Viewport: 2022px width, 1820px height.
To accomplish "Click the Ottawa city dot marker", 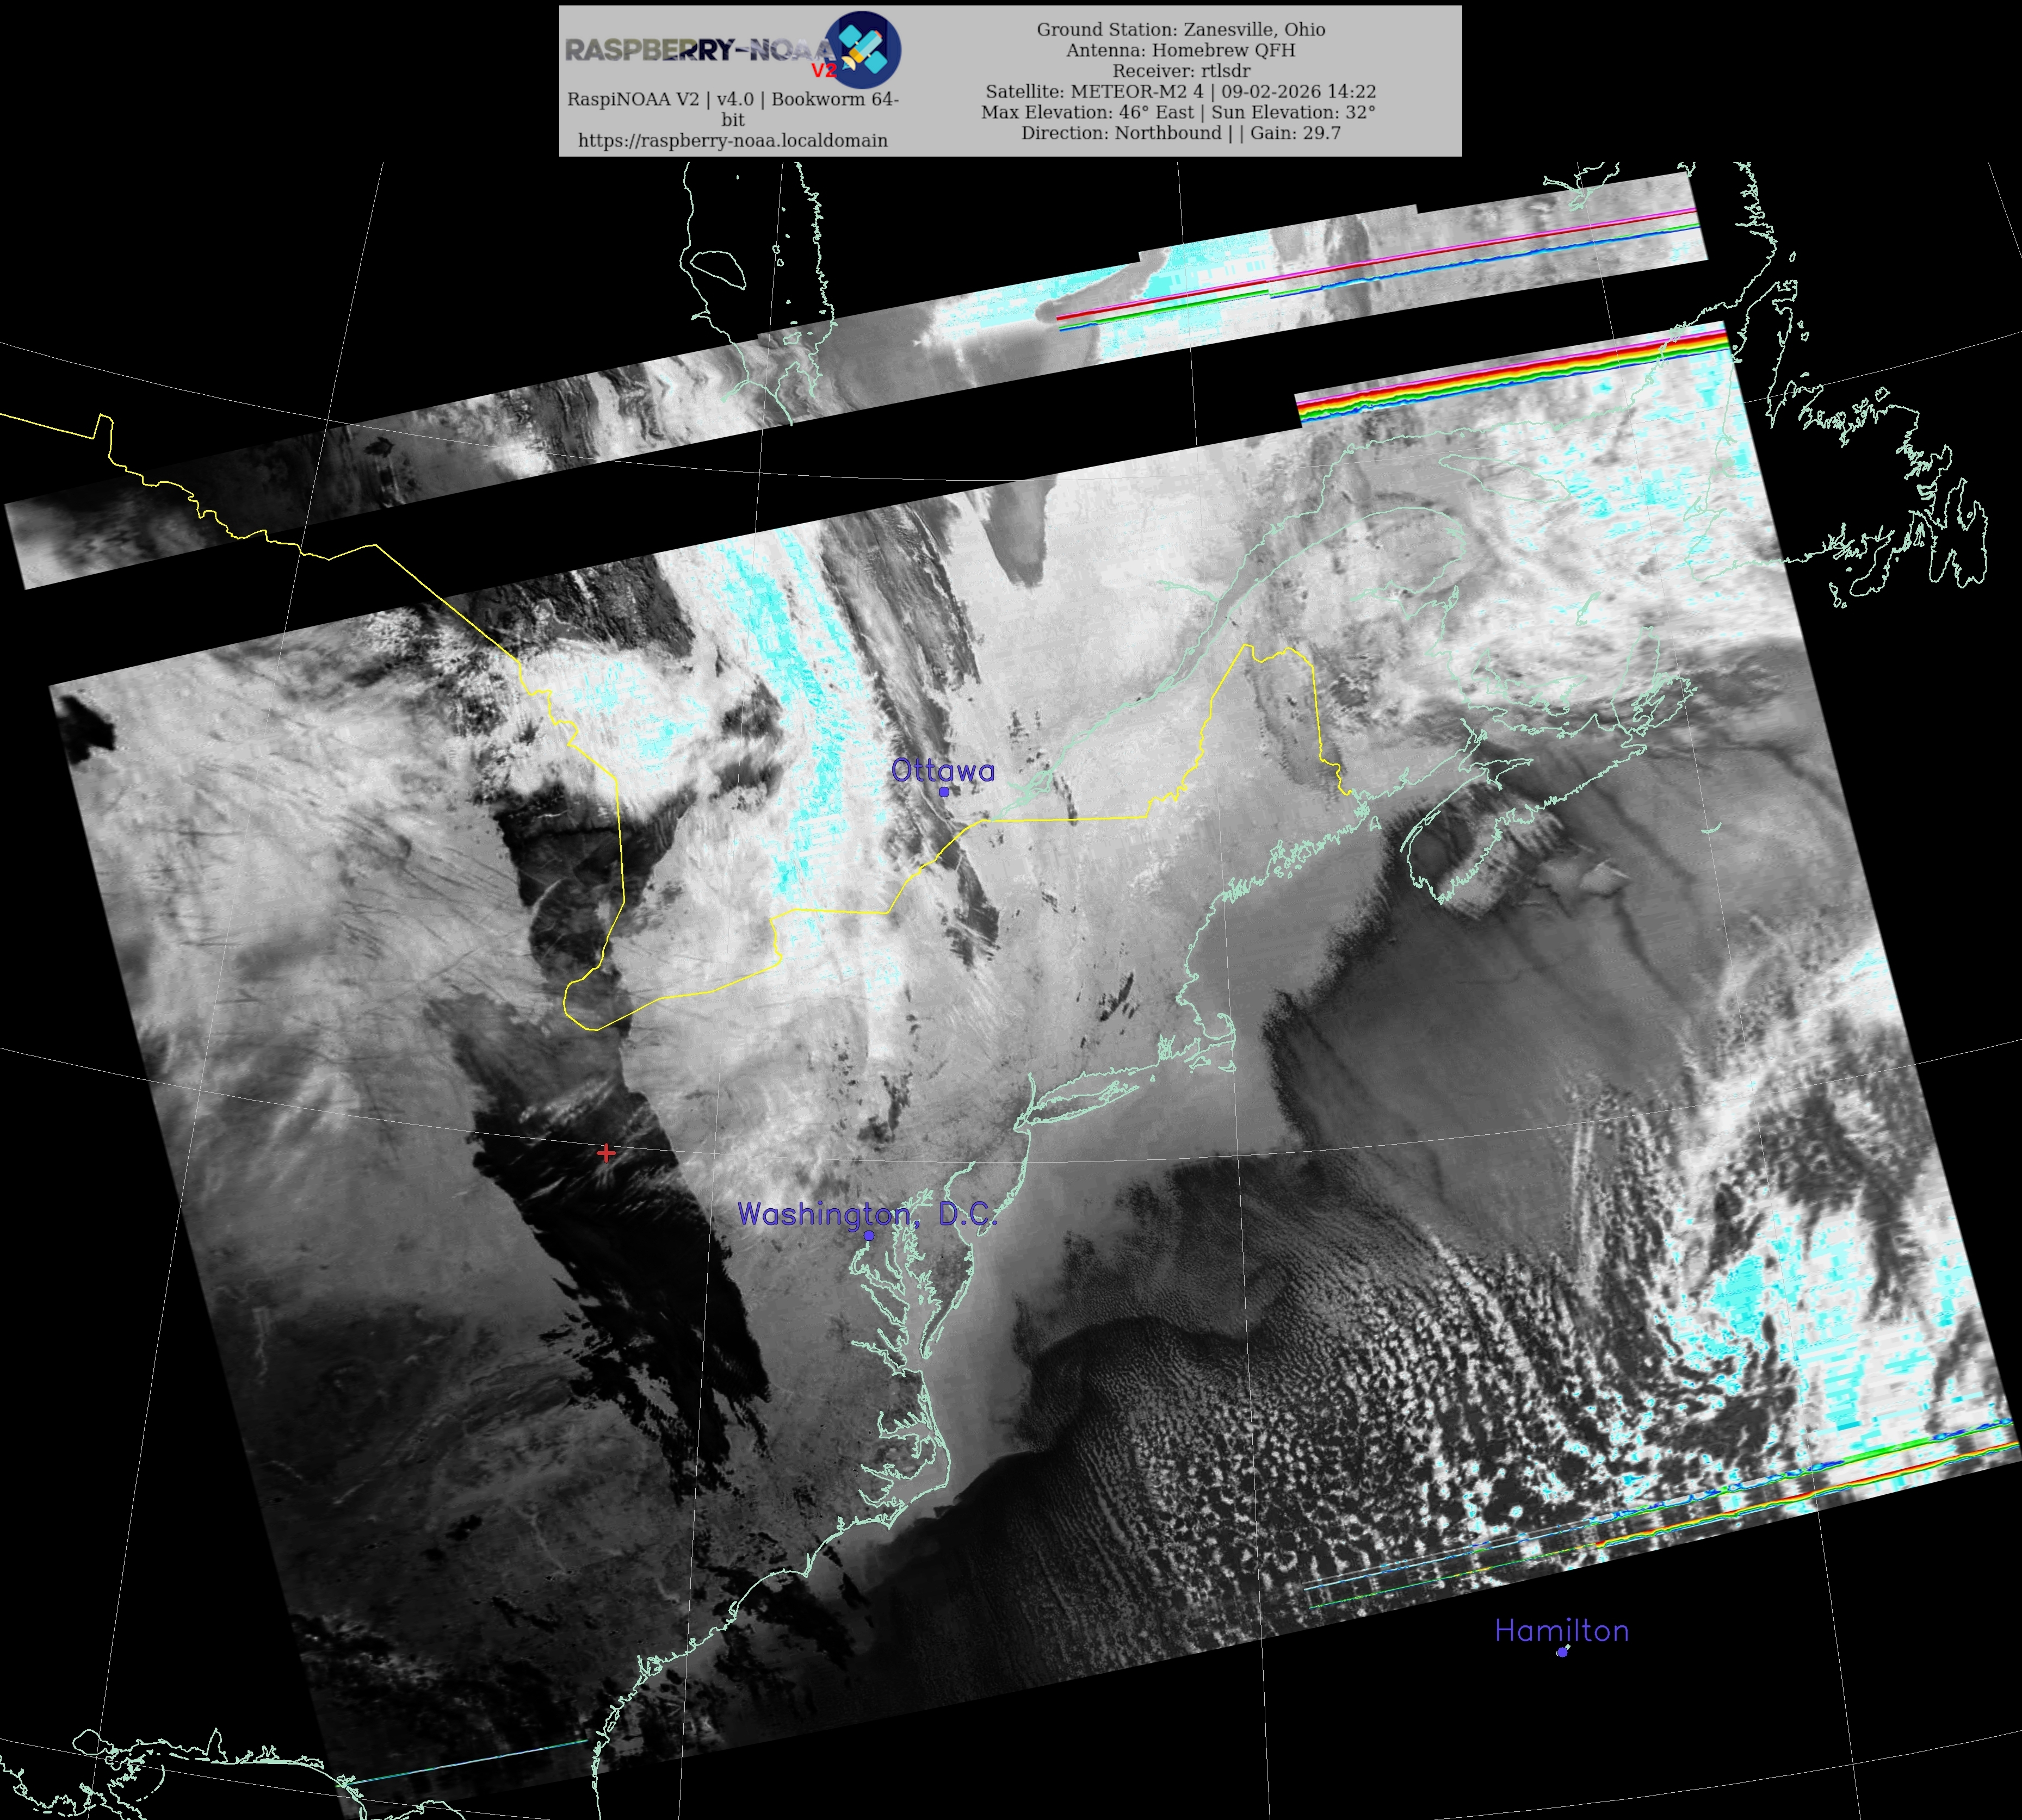I will click(x=943, y=792).
